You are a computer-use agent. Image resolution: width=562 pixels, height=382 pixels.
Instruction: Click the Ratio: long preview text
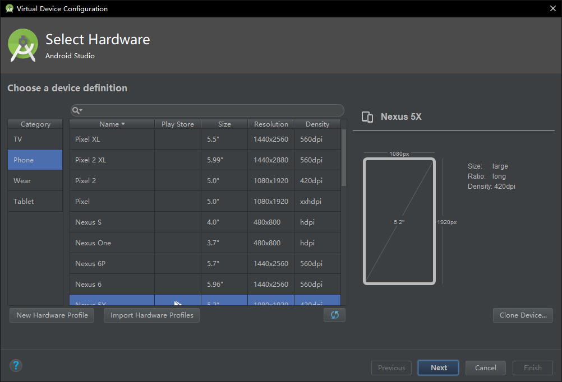point(487,176)
